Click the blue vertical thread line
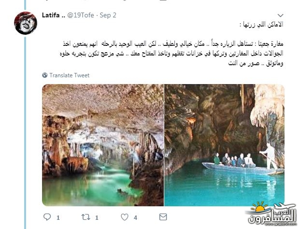The image size is (300, 229). coord(25,132)
